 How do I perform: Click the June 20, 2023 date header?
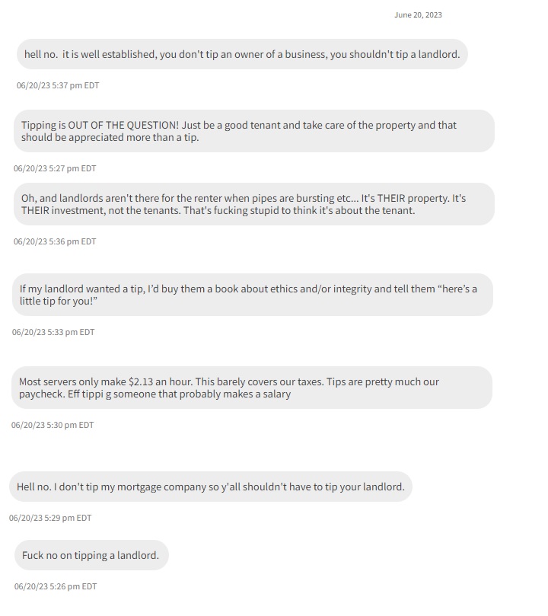418,15
